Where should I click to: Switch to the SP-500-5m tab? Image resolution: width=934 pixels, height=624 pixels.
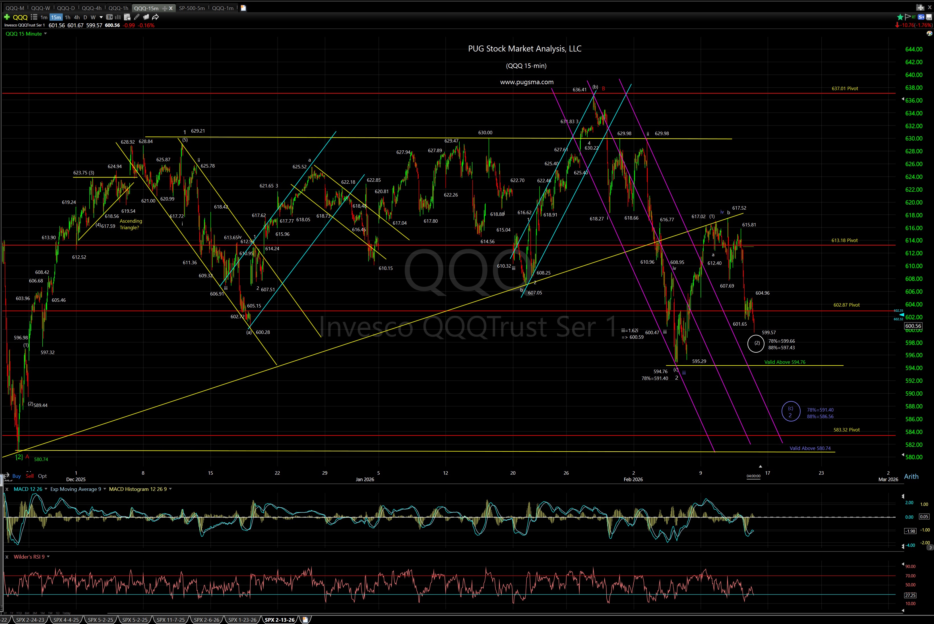[x=192, y=8]
